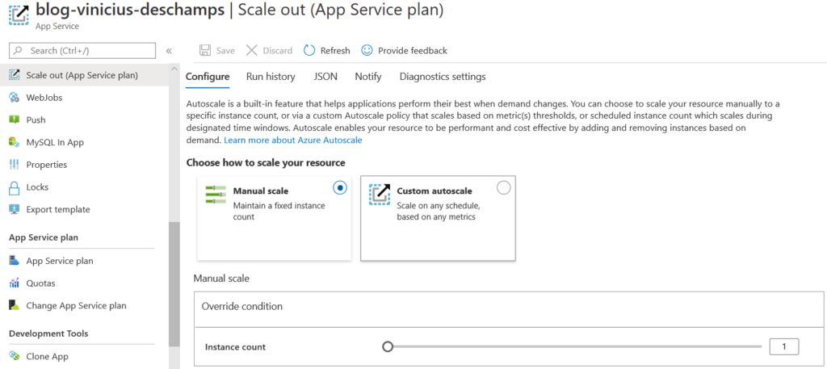Click the Refresh circular arrow icon
The image size is (827, 369).
pyautogui.click(x=309, y=51)
